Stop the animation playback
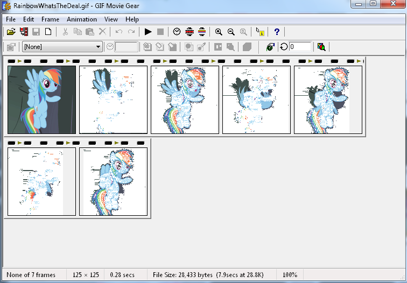This screenshot has width=407, height=283. [x=160, y=32]
